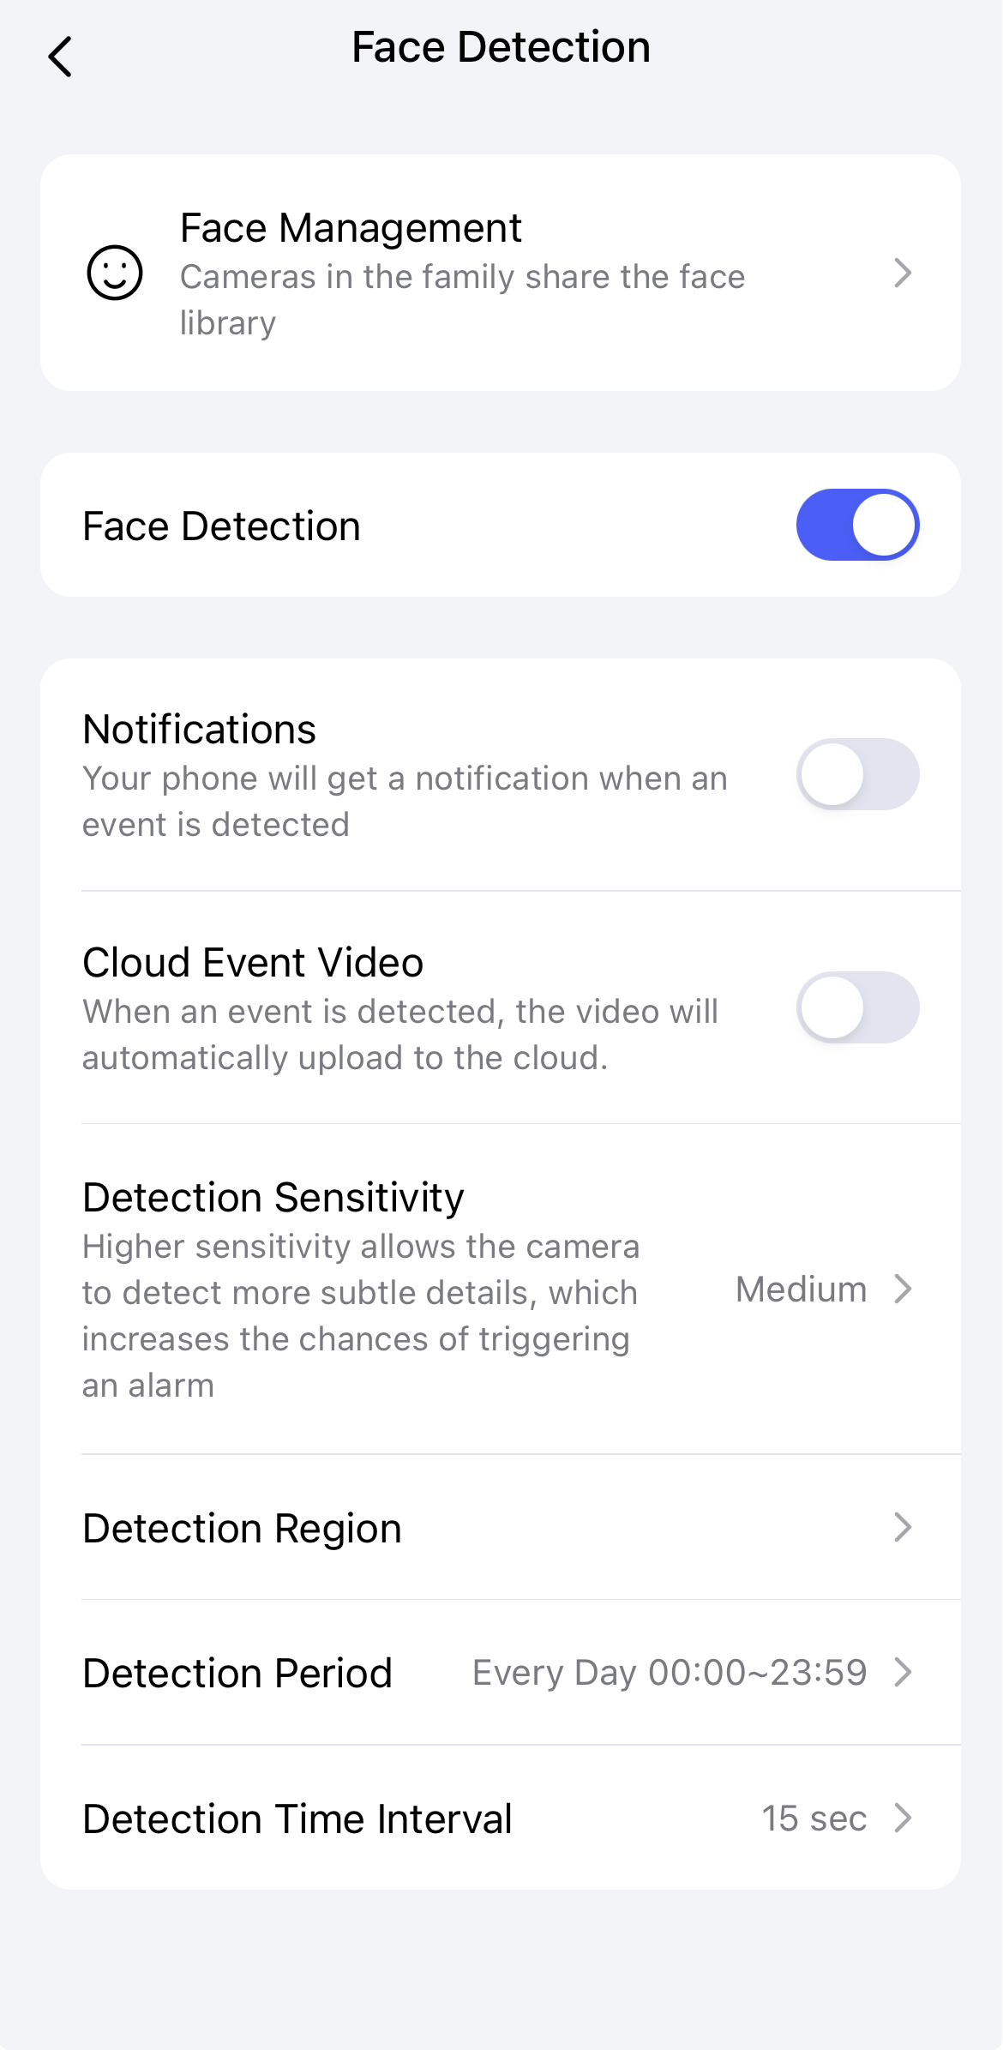Tap the Face Detection page title
This screenshot has width=1003, height=2050.
[501, 47]
